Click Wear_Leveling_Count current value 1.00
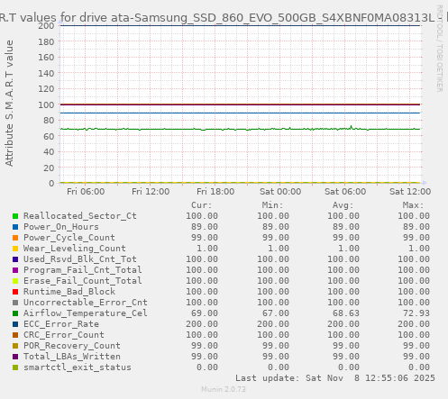 tap(207, 249)
